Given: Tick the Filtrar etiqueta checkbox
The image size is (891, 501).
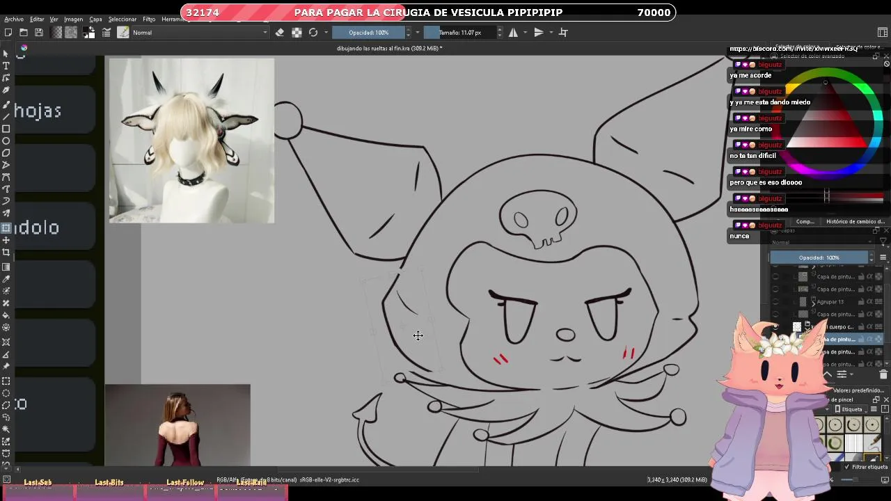Looking at the screenshot, I should [847, 467].
